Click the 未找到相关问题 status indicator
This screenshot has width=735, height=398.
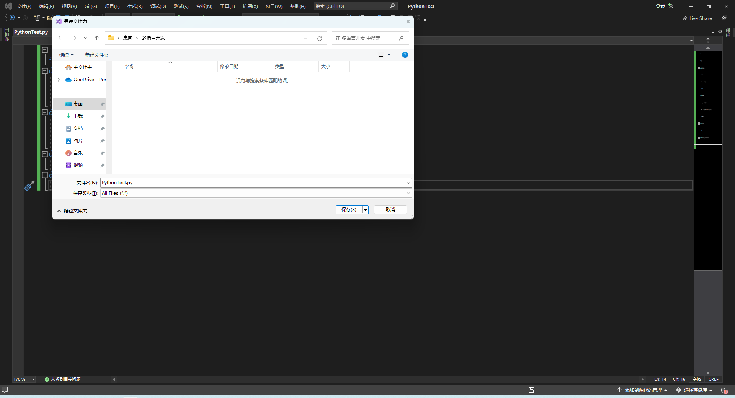pyautogui.click(x=62, y=380)
